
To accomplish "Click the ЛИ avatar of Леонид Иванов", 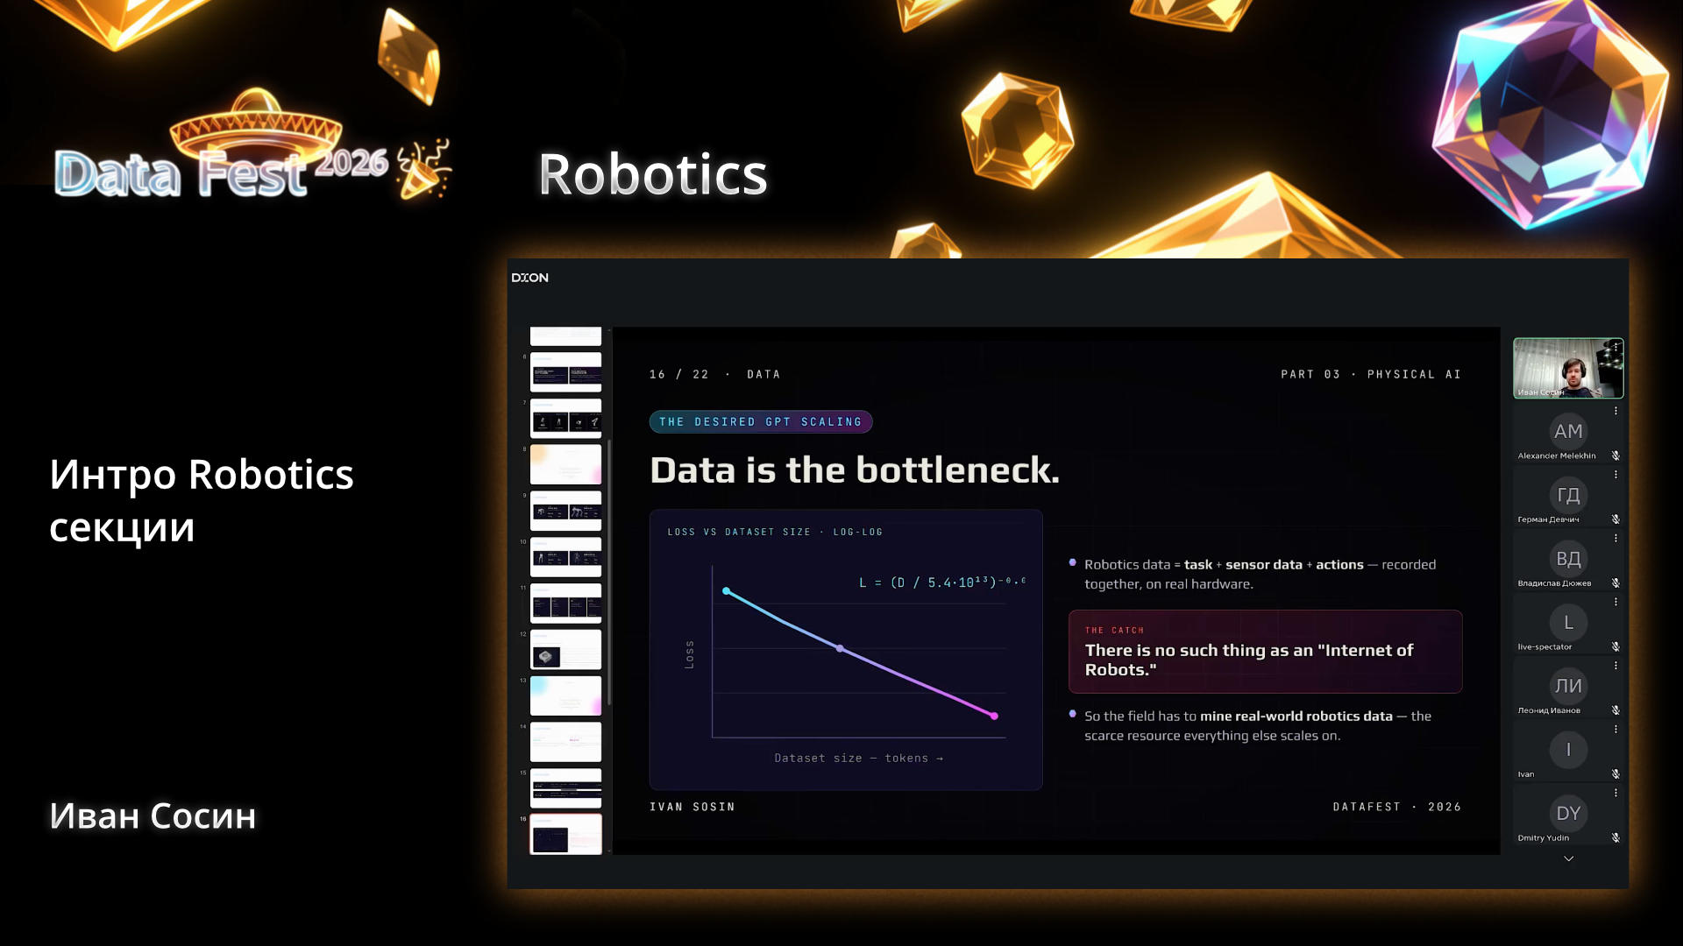I will click(1568, 686).
